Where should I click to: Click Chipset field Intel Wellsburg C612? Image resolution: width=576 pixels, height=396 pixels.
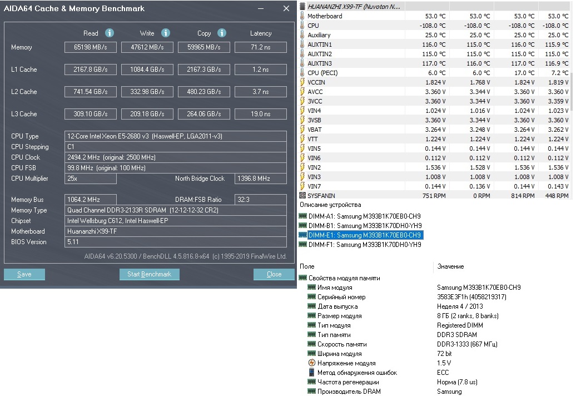point(176,221)
